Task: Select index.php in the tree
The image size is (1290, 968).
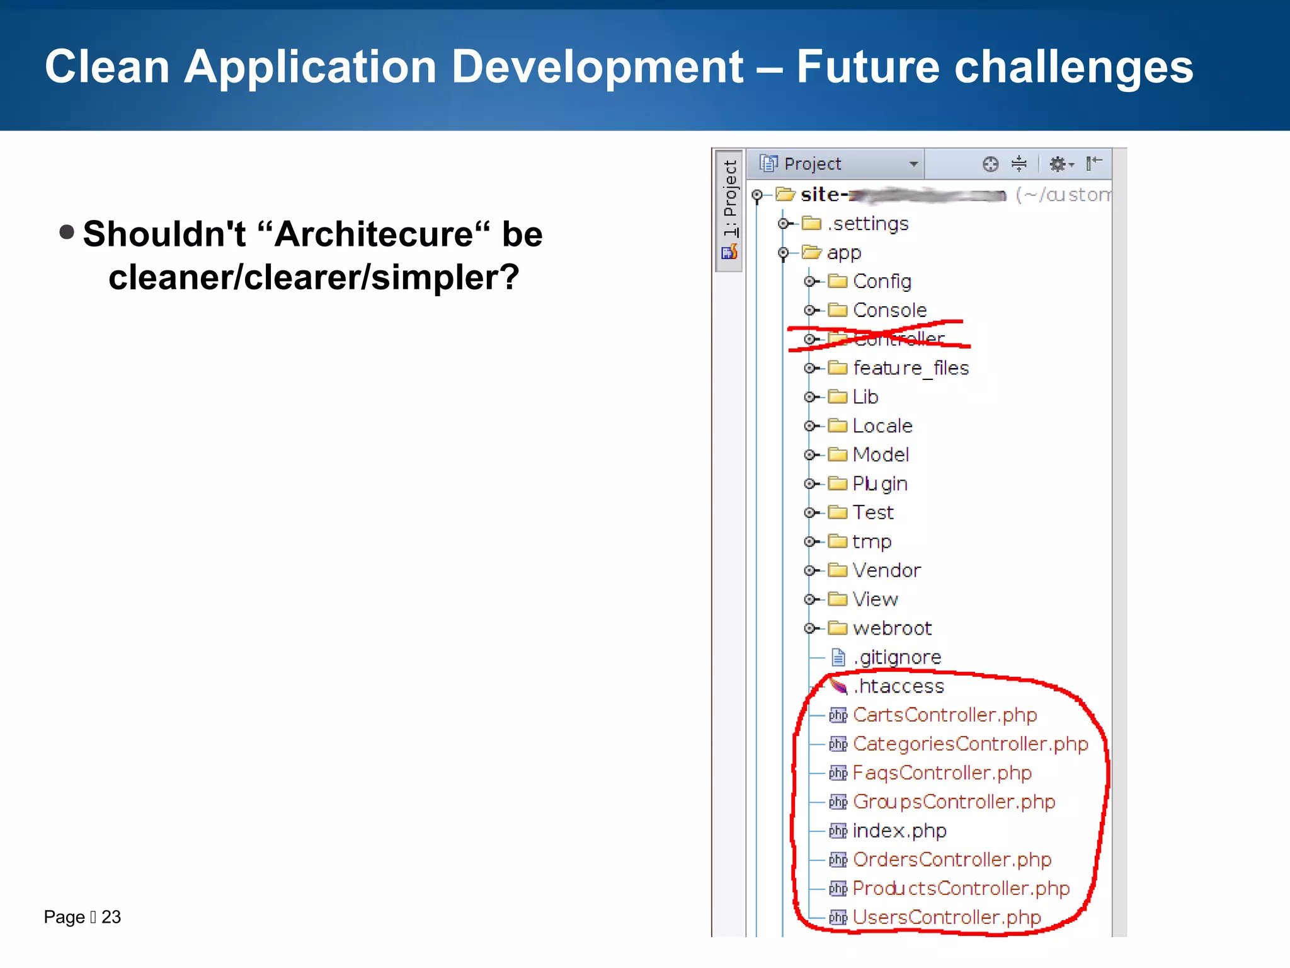Action: (899, 831)
